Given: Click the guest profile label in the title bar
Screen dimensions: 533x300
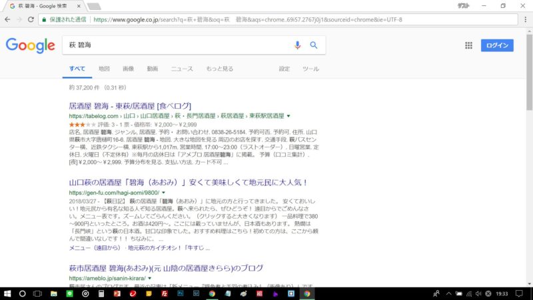Looking at the screenshot, I should click(463, 6).
